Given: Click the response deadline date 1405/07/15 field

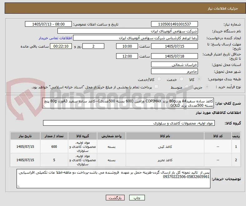Looking at the screenshot, I should tap(175, 46).
